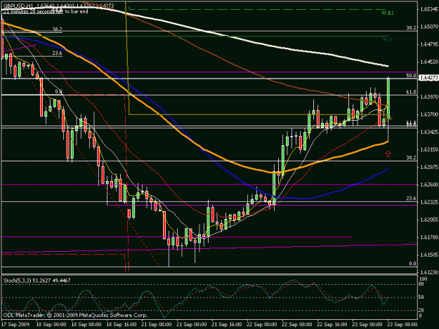Click the 1.64520 price axis label
The height and width of the screenshot is (329, 439).
coord(428,62)
